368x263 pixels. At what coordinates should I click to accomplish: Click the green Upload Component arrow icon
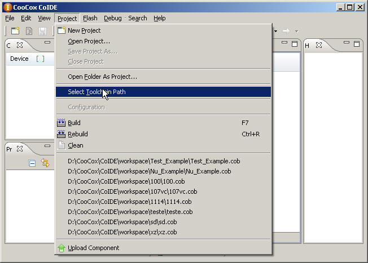tap(62, 248)
